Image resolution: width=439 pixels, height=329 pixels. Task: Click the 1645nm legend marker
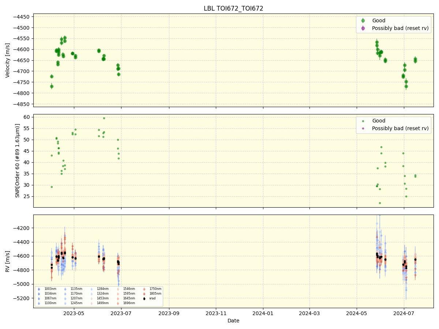click(x=118, y=299)
